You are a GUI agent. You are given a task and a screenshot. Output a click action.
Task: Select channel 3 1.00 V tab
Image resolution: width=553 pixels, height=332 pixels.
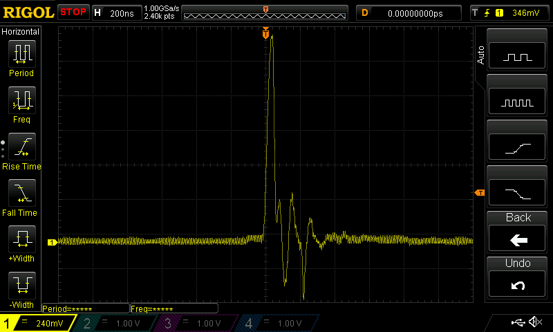click(198, 323)
